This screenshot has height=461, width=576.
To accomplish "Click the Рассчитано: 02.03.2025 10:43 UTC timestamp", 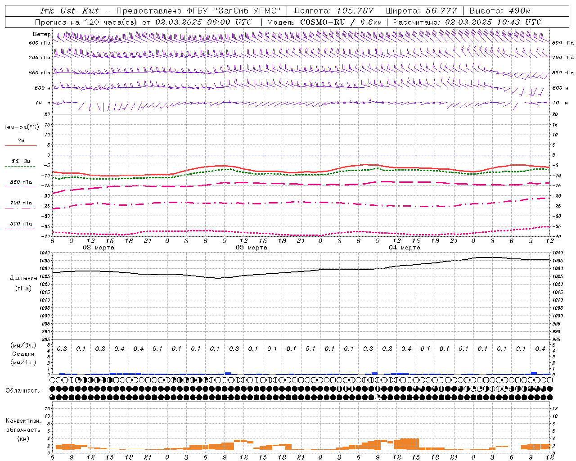I will click(x=467, y=22).
